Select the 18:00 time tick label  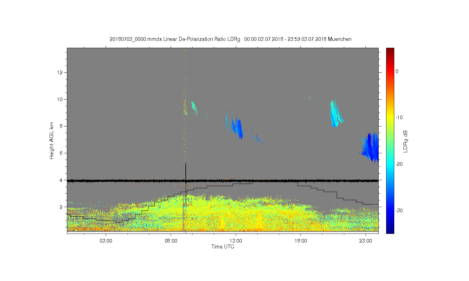(x=301, y=241)
